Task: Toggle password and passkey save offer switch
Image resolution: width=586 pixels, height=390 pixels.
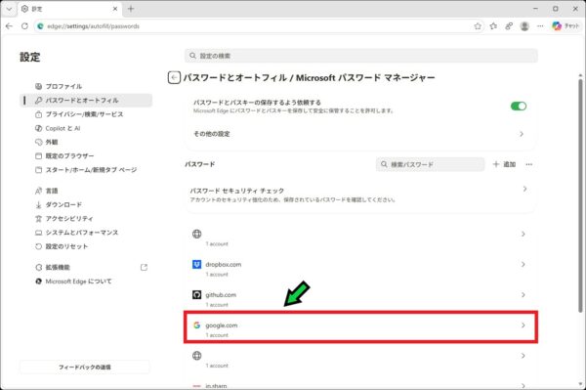Action: point(519,107)
